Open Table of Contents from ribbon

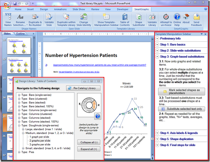coord(125,20)
